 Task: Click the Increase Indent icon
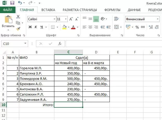pyautogui.click(x=108, y=27)
